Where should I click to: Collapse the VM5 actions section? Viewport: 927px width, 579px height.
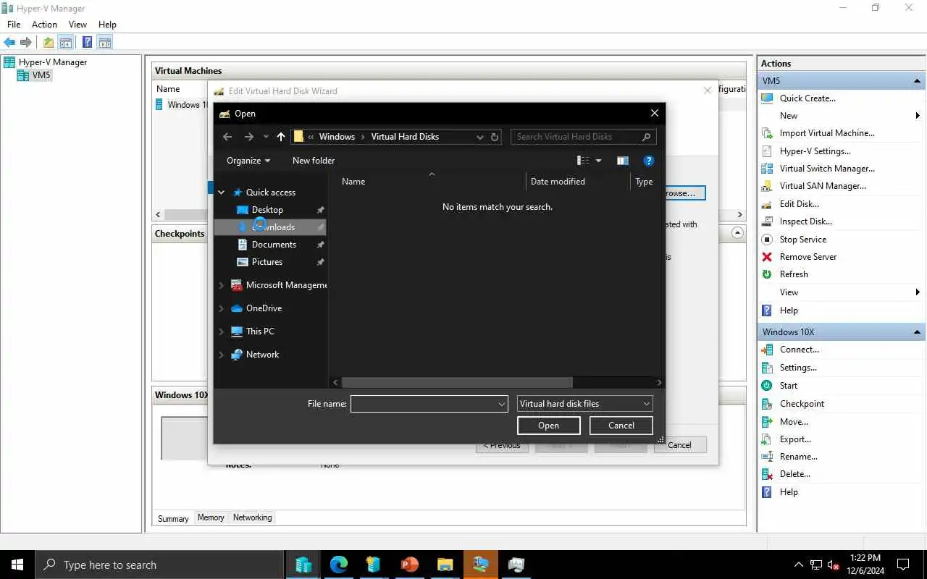click(x=918, y=81)
